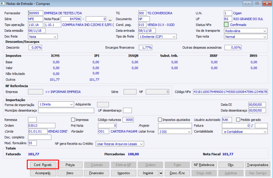Click the Cond. pag. field 015
Screen dimensions: 273x178
coord(142,25)
